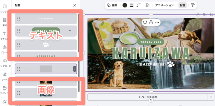
Task: Open the border line style icon
Action: point(132,5)
